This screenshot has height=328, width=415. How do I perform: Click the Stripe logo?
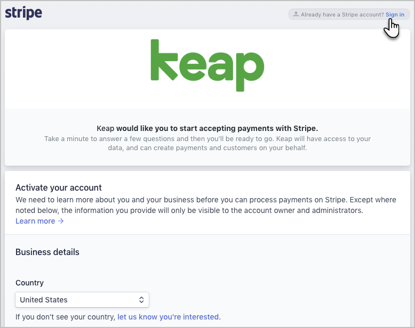[x=23, y=13]
